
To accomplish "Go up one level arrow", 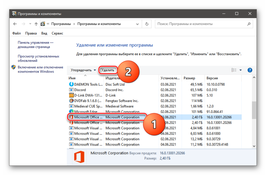I will click(36, 24).
